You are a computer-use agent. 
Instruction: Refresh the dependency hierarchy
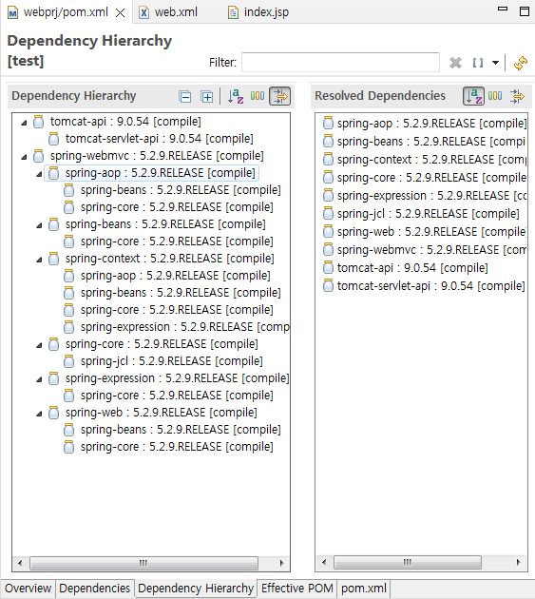pos(521,63)
